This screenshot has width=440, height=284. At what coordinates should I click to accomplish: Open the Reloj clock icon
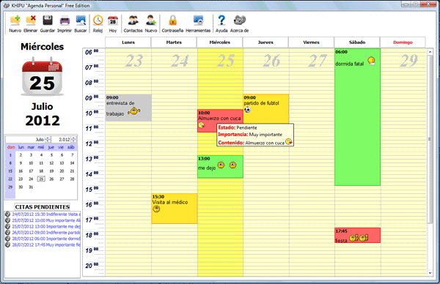[98, 20]
